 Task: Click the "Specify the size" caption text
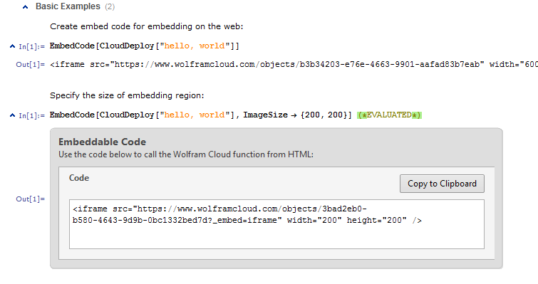coord(127,95)
